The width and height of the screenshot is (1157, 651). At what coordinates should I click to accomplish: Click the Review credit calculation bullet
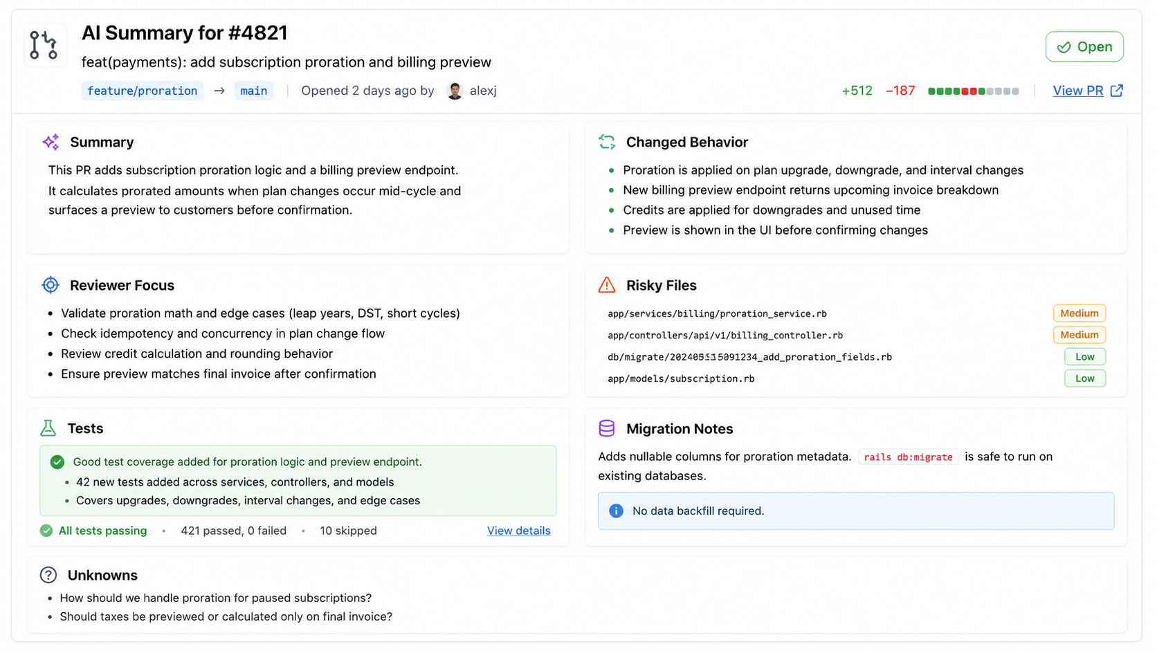click(x=197, y=354)
